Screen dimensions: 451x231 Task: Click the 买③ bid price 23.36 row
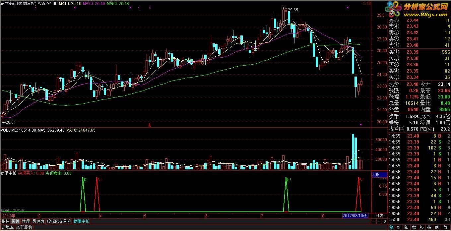click(x=419, y=65)
